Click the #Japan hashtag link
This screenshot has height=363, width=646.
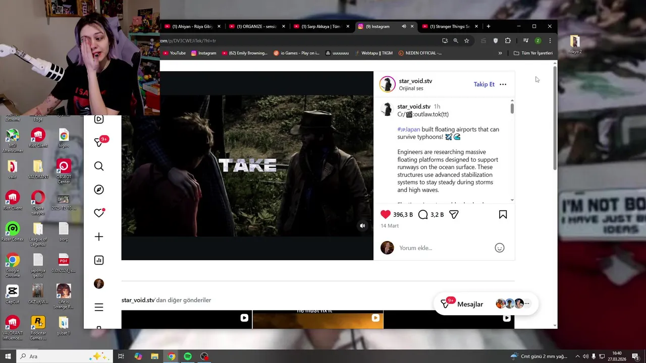tap(409, 130)
